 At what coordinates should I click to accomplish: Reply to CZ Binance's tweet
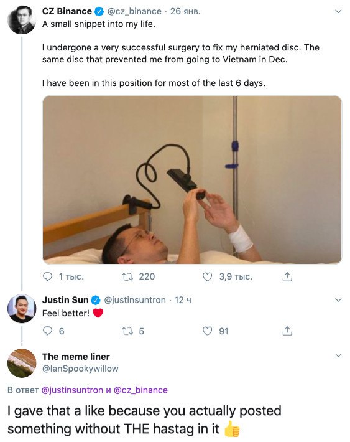click(x=47, y=276)
